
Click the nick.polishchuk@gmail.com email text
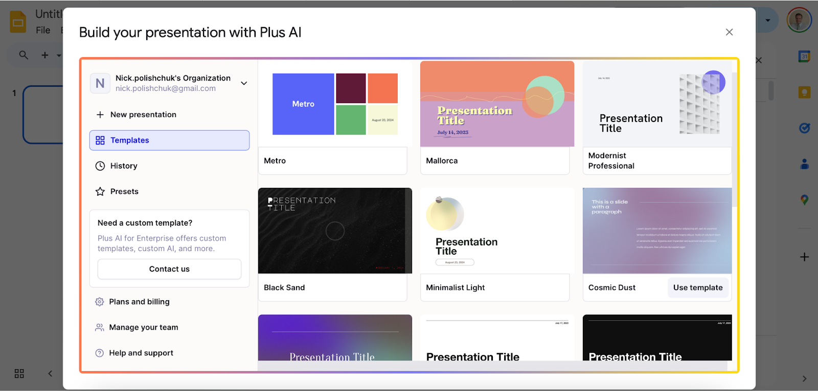166,88
